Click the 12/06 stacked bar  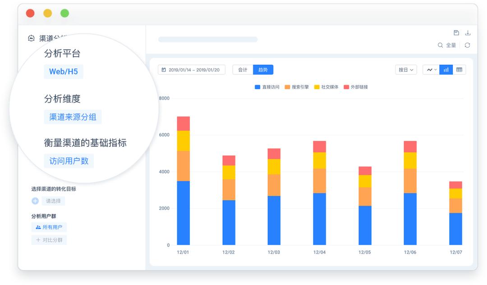pyautogui.click(x=410, y=193)
